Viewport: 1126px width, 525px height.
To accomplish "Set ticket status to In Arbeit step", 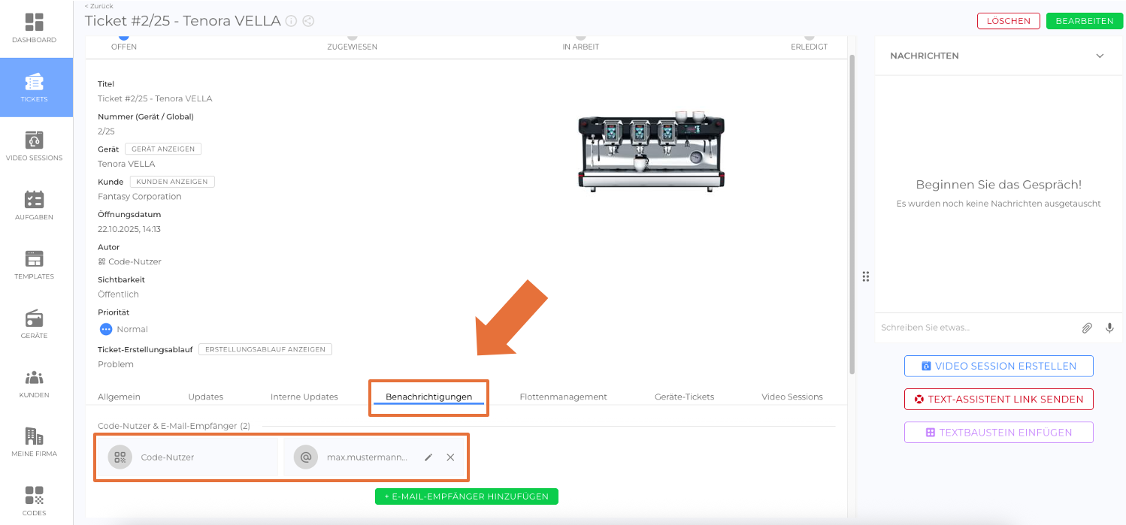I will tap(580, 36).
